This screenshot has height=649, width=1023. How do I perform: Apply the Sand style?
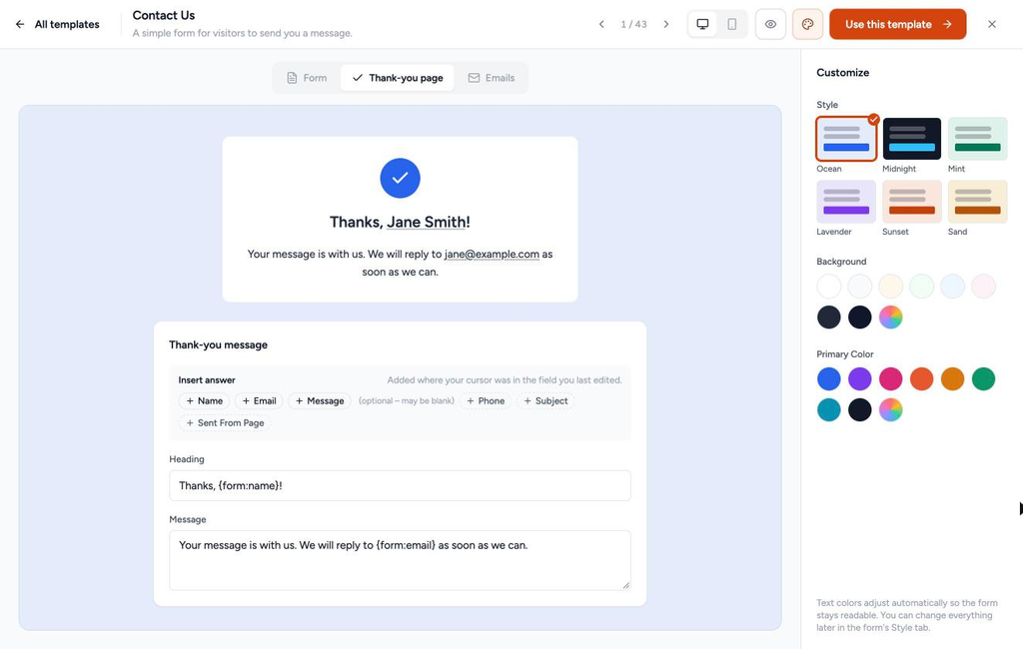(977, 203)
